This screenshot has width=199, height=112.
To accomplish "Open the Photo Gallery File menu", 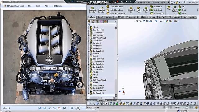I will click(30, 6).
